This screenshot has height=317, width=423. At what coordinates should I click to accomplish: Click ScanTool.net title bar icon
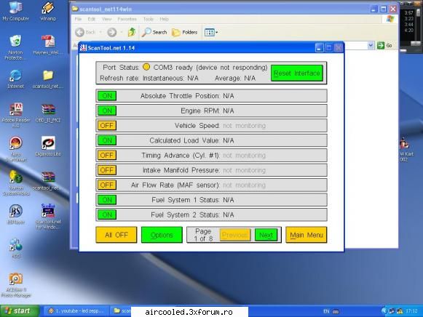83,48
